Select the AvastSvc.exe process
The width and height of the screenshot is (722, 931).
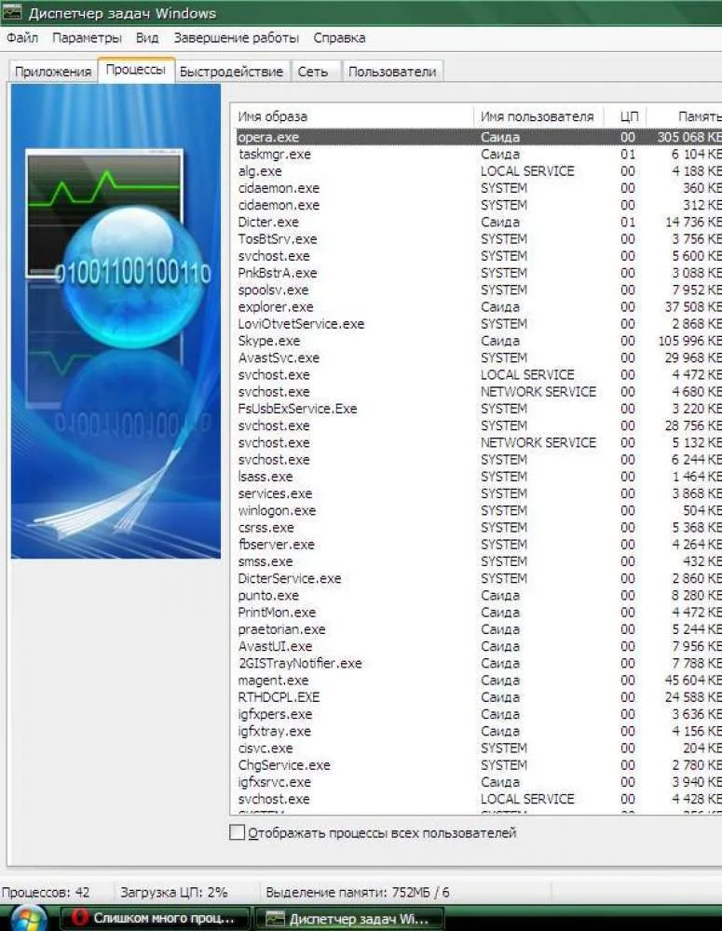[x=479, y=358]
